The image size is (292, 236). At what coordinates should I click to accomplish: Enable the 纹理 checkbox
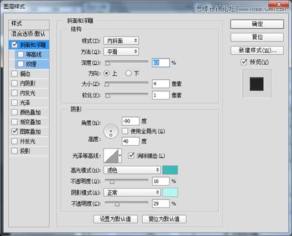tap(20, 64)
